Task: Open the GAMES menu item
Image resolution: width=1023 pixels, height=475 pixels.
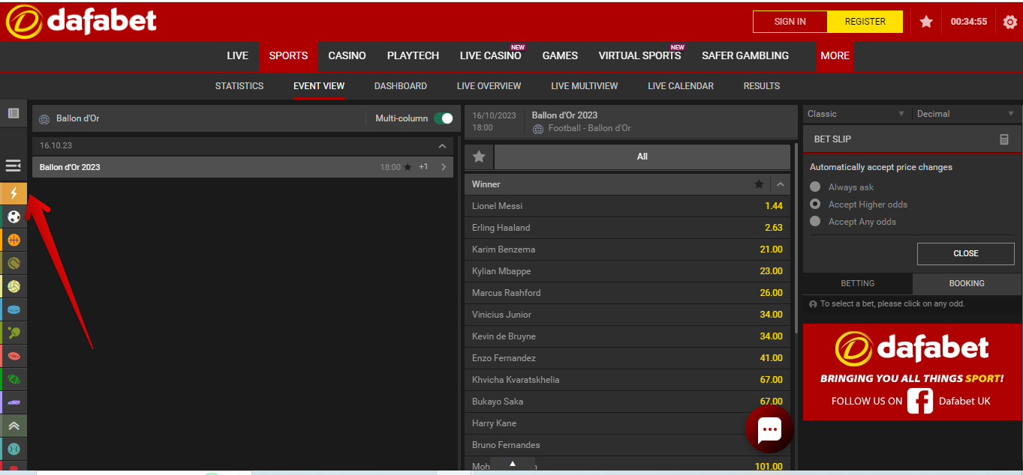Action: click(560, 55)
